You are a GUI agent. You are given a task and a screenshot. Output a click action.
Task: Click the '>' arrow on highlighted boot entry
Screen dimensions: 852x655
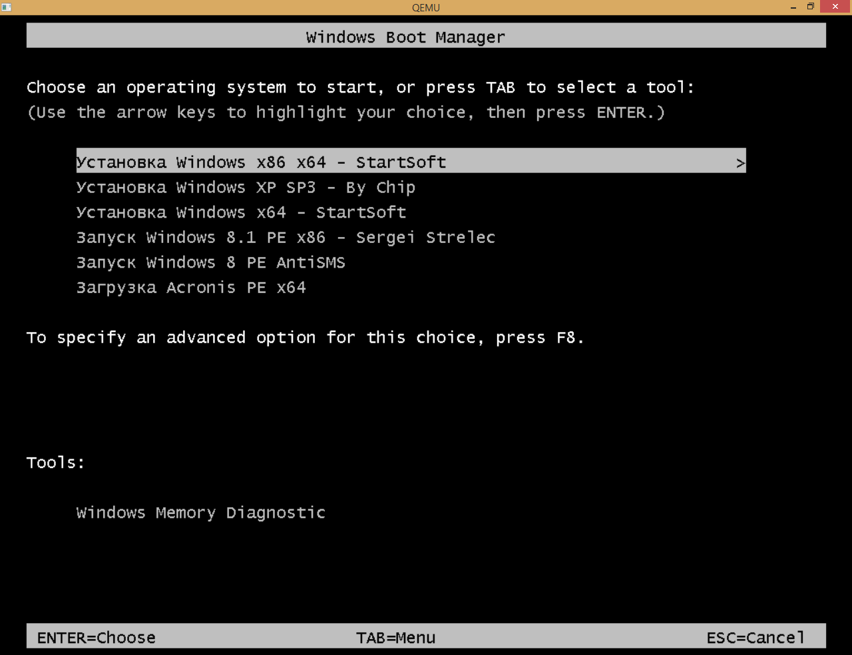tap(740, 163)
